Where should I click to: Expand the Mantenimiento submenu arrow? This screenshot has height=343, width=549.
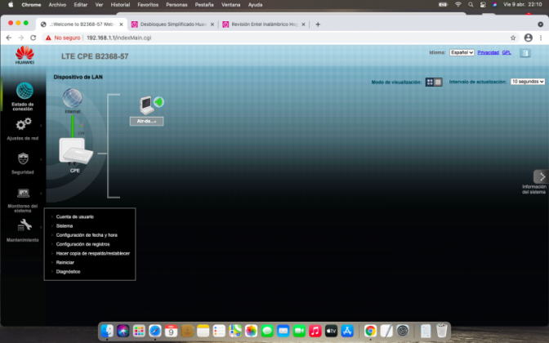[x=41, y=227]
